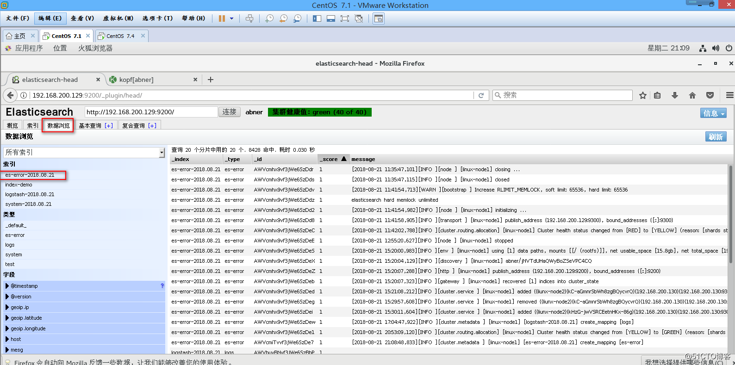
Task: Click the Unity mode icon in VMware toolbar
Action: pos(359,19)
